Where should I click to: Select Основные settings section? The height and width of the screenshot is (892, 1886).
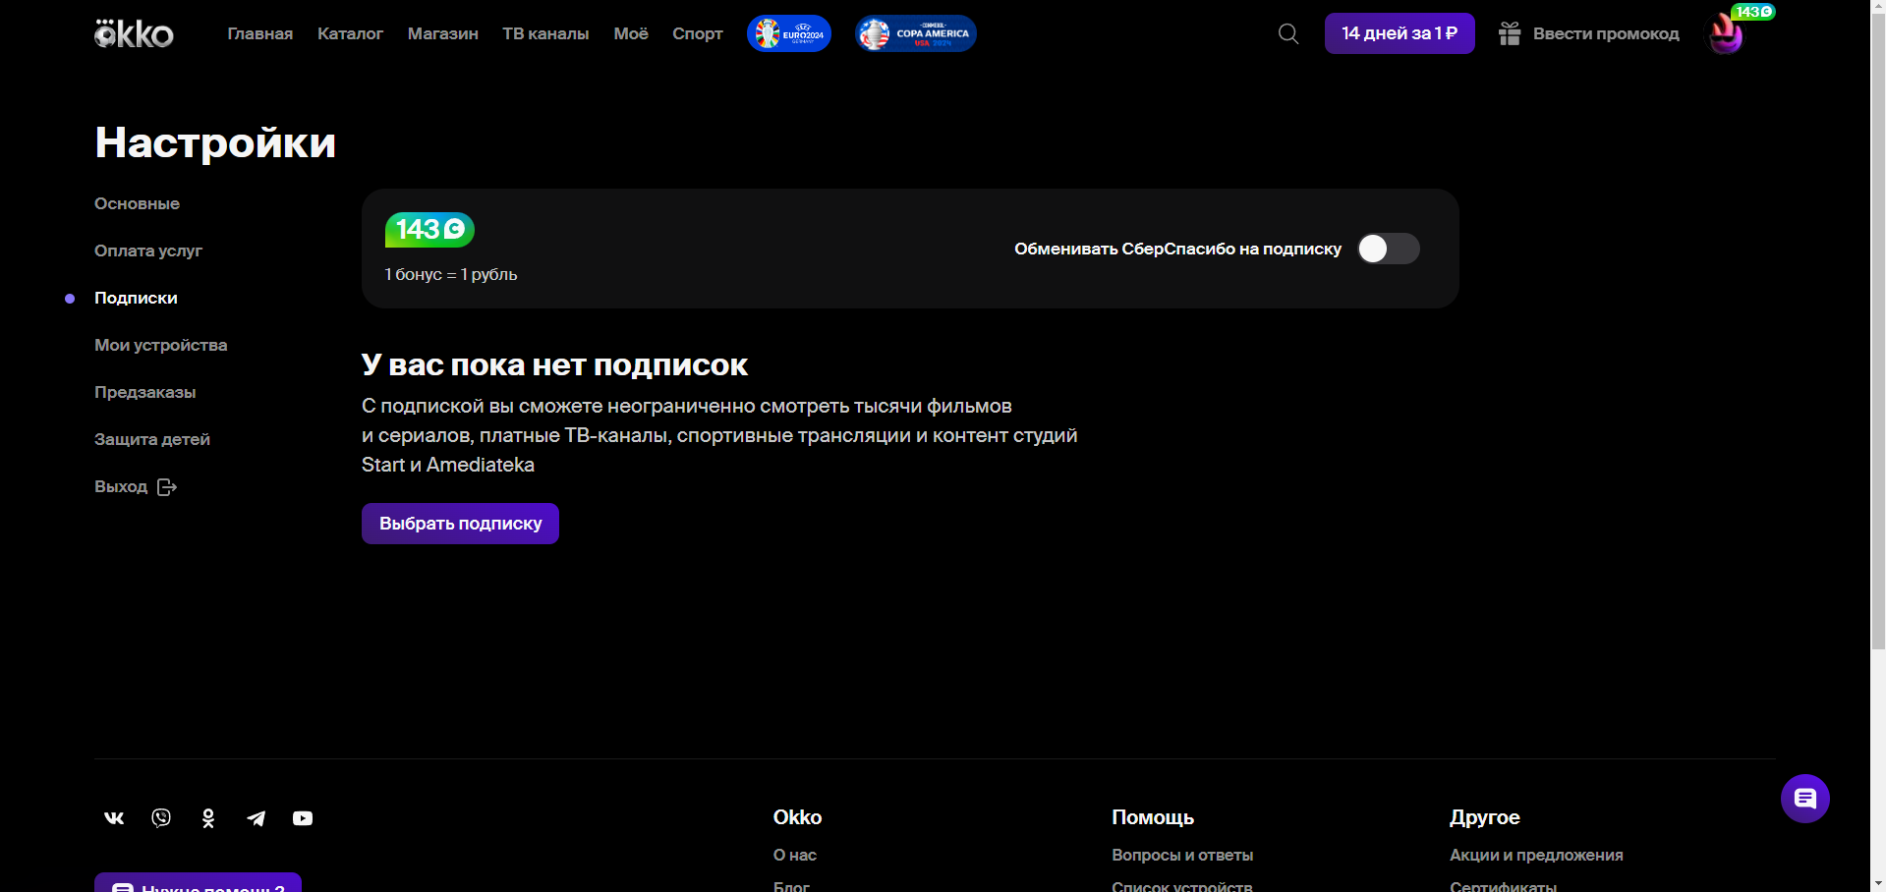137,203
